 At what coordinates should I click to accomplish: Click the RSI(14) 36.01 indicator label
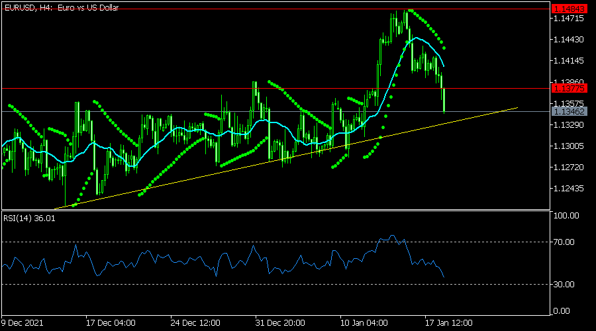point(29,218)
